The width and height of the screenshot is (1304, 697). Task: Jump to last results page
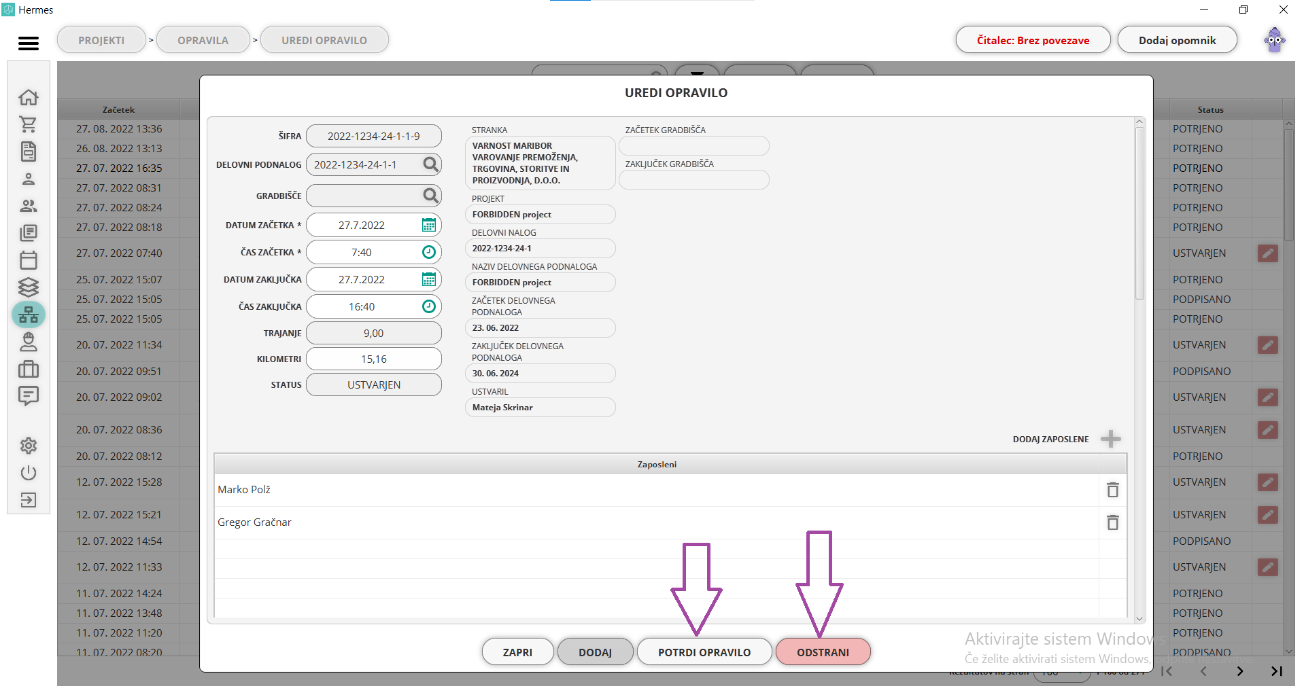click(x=1277, y=671)
